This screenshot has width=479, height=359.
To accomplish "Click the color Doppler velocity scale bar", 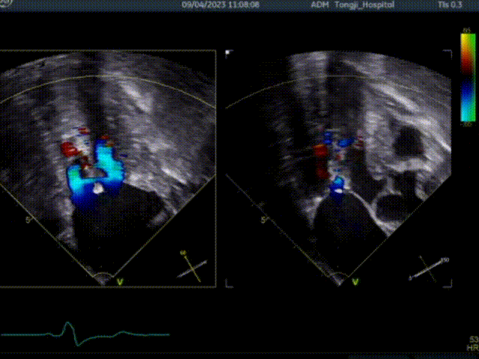I will coord(466,74).
